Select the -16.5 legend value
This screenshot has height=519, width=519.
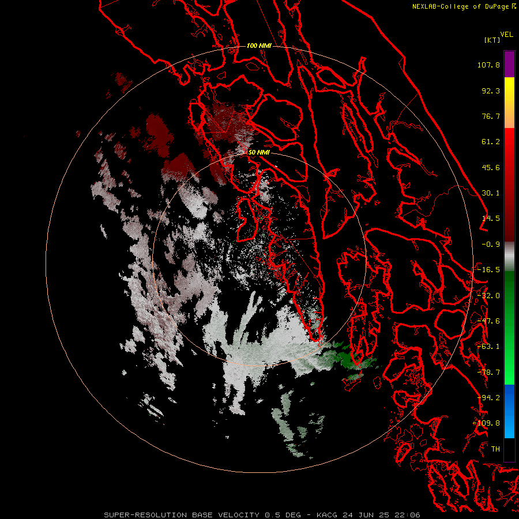tap(488, 270)
